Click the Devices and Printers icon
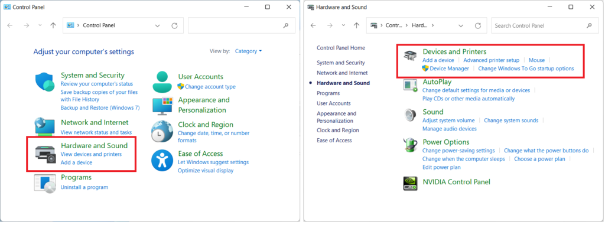Viewport: 605px width, 225px height. 410,56
